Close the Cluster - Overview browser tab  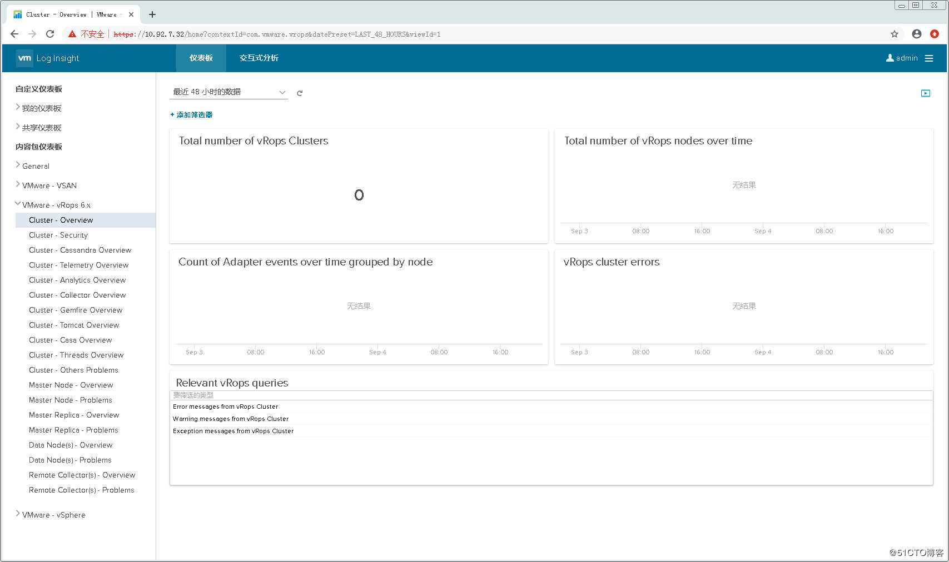pos(131,14)
